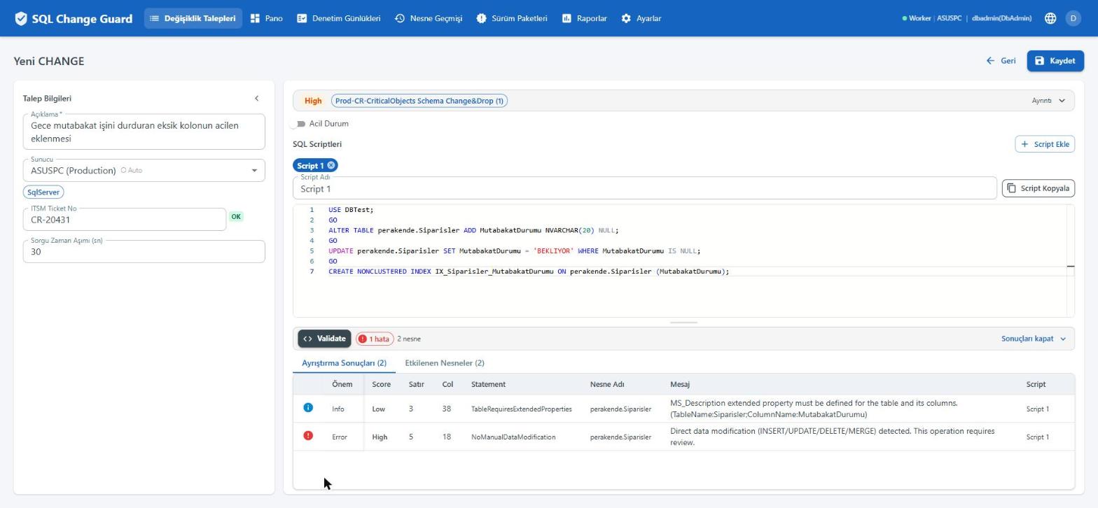Open Ayarlar settings
1098x508 pixels.
tap(641, 18)
